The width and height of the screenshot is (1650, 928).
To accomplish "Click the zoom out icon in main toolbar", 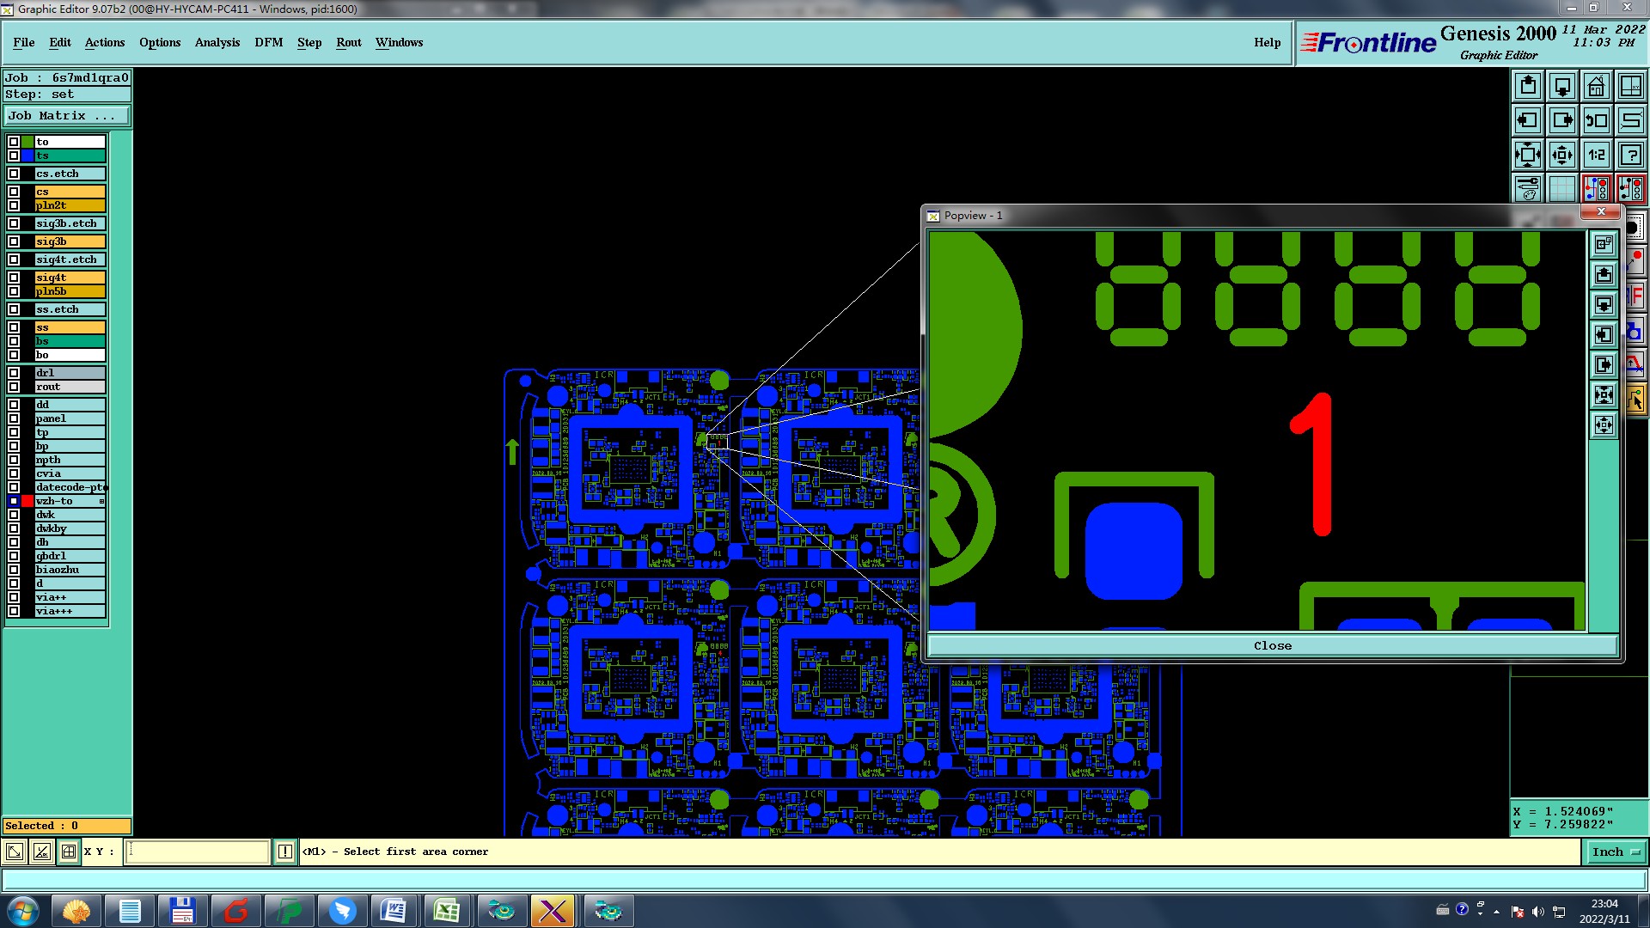I will point(1562,155).
